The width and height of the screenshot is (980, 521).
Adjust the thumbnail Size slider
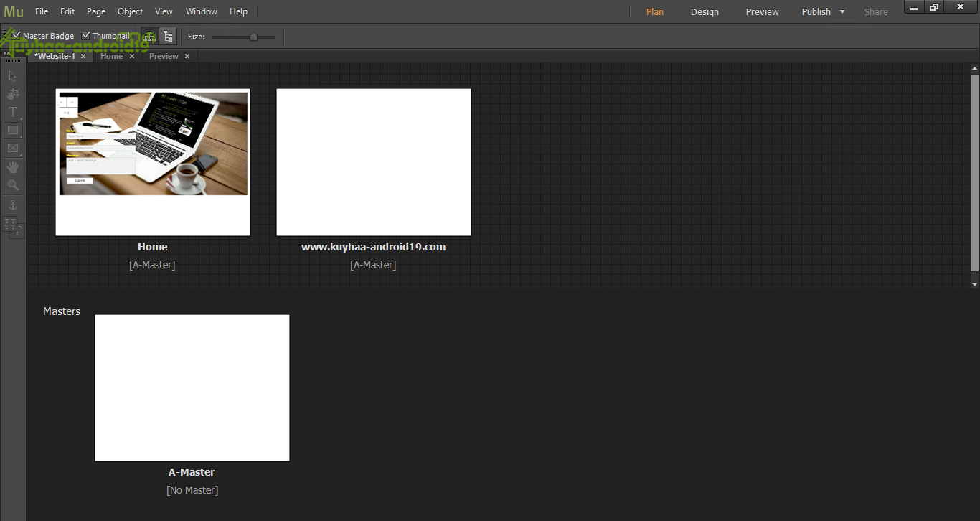pos(244,37)
